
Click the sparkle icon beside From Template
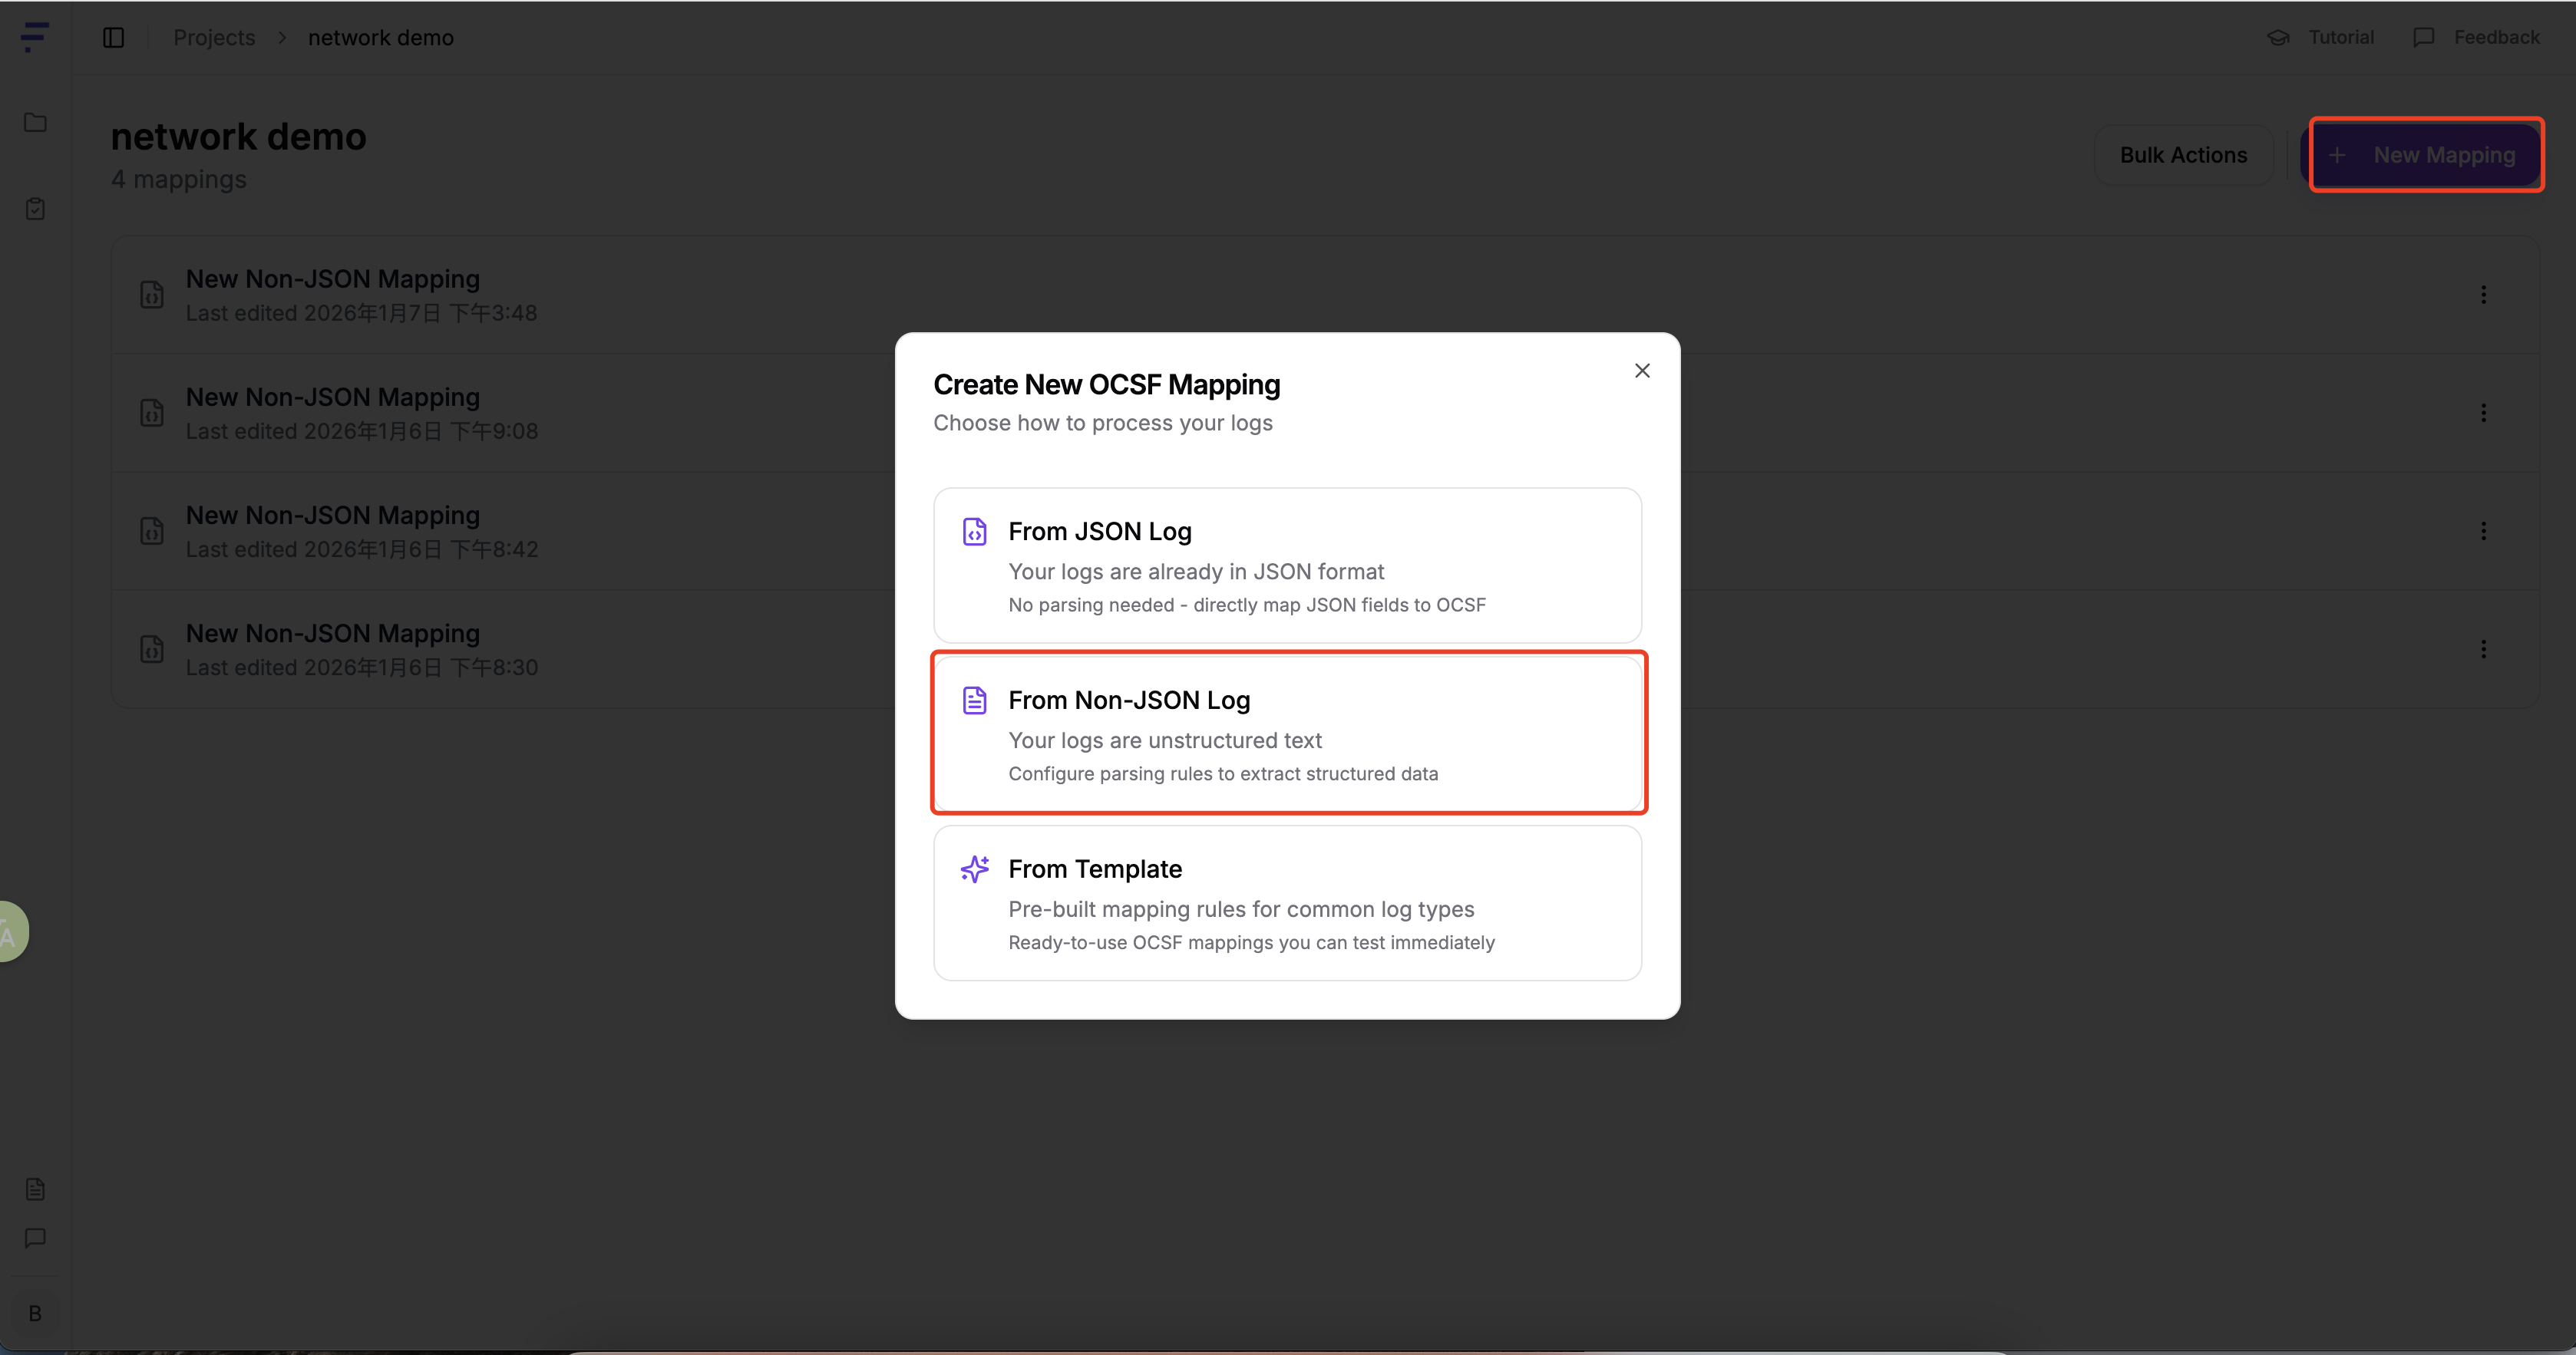(974, 869)
